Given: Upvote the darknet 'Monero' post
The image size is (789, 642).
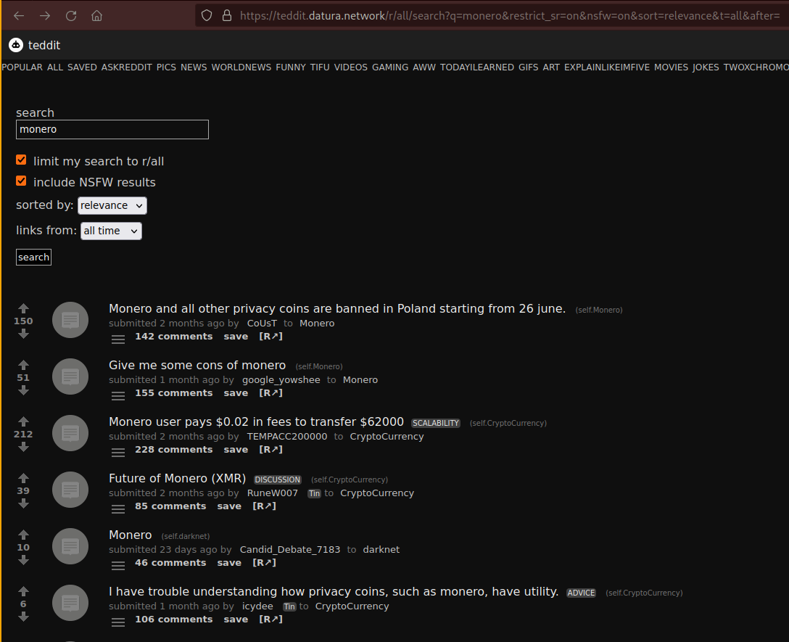Looking at the screenshot, I should [x=23, y=535].
